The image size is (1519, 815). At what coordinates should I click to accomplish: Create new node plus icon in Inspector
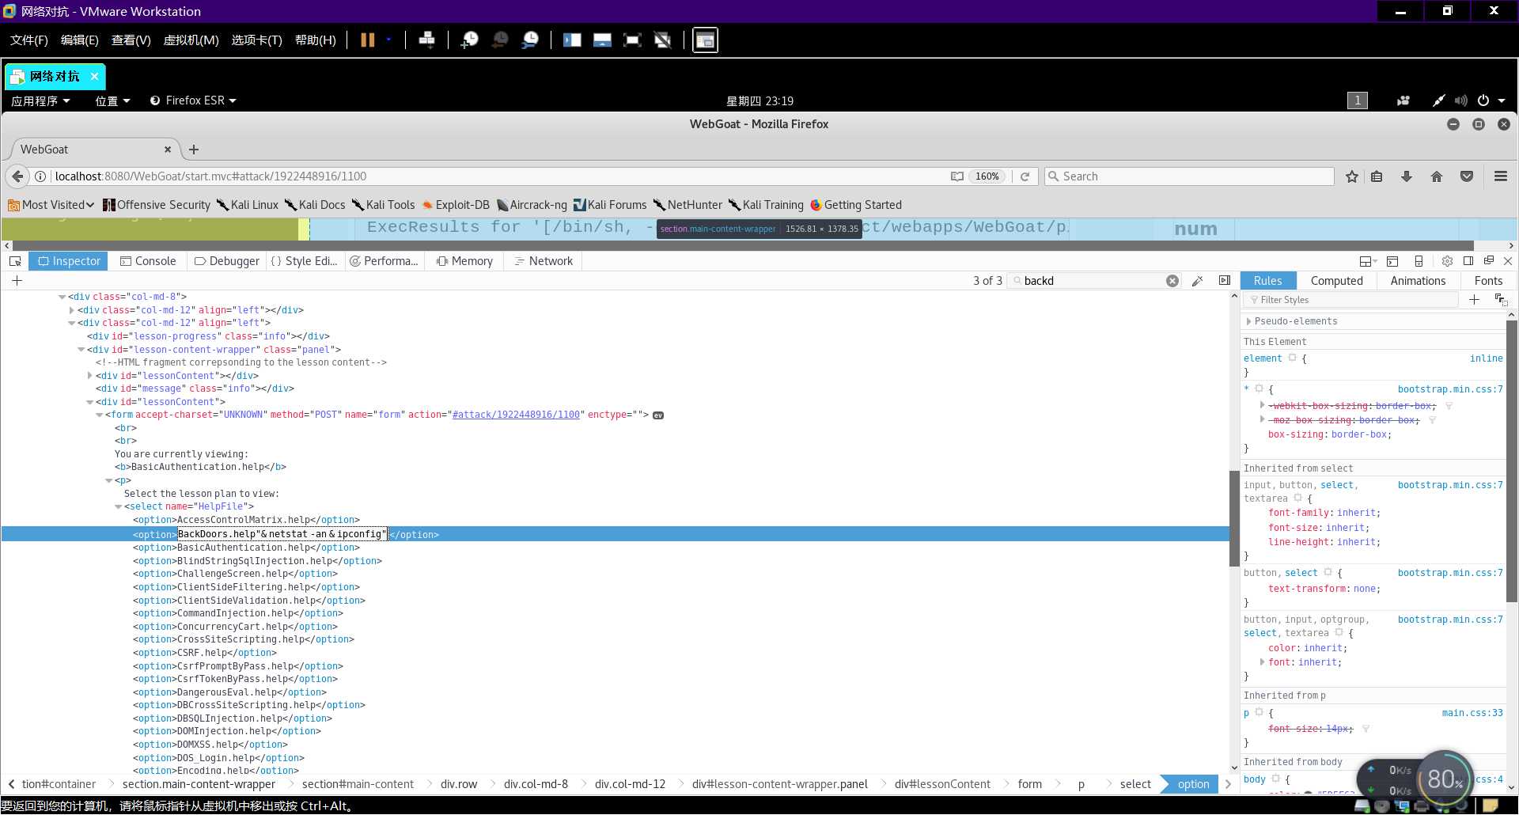[x=17, y=281]
